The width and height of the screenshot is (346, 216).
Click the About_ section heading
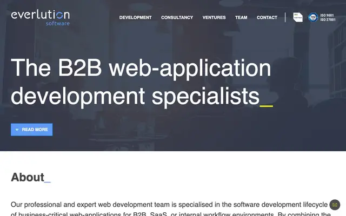[31, 177]
